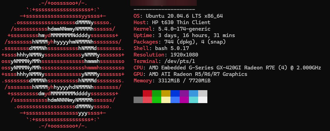Click the Host line HP t630 Thin Client
The image size is (330, 131).
(x=172, y=22)
